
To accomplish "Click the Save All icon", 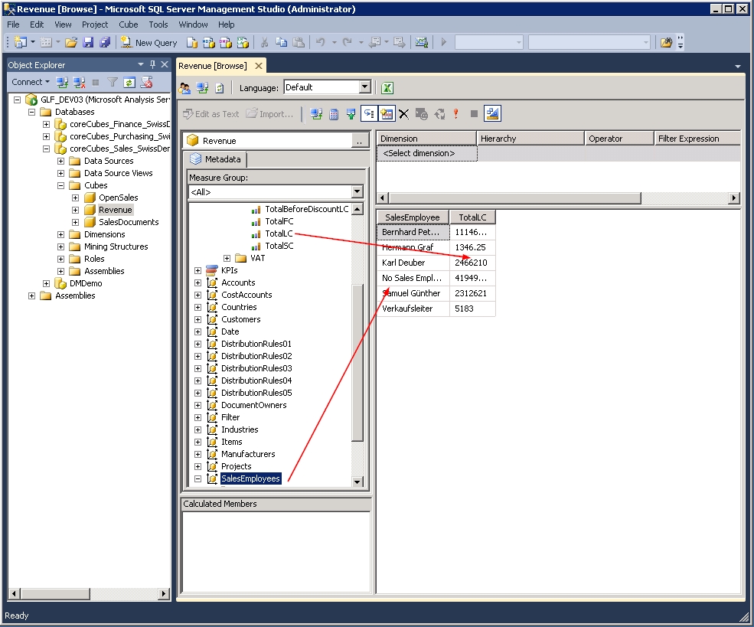I will tap(105, 42).
